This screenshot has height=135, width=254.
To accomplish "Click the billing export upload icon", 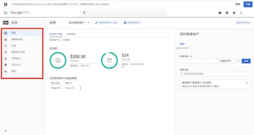I will point(6,52).
